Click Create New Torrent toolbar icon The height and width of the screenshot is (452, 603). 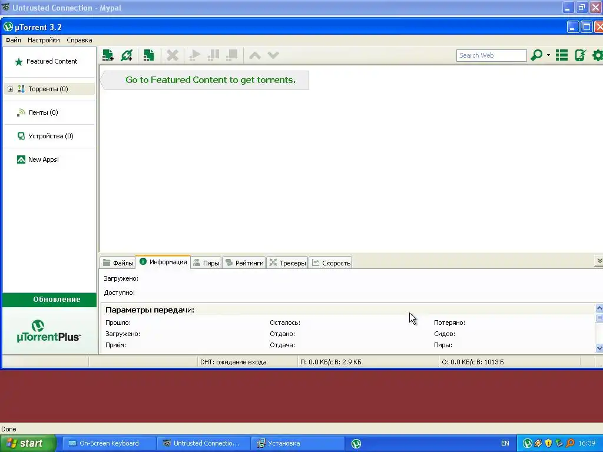tap(149, 55)
